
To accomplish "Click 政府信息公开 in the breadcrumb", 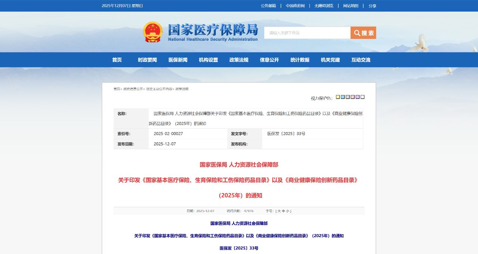I will point(133,89).
